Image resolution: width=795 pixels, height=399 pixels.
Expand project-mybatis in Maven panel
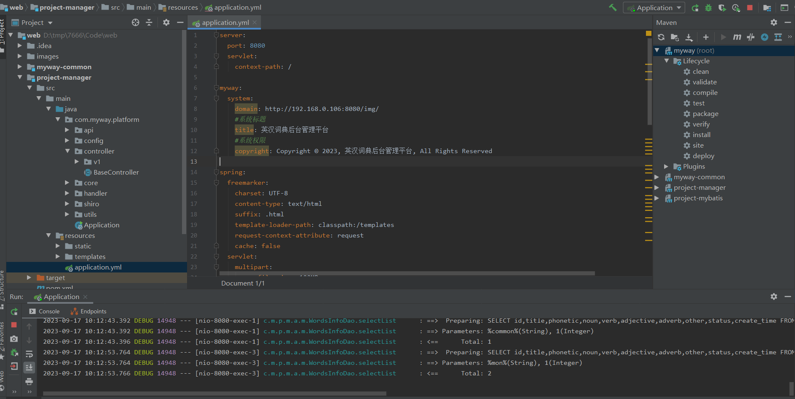click(x=657, y=198)
